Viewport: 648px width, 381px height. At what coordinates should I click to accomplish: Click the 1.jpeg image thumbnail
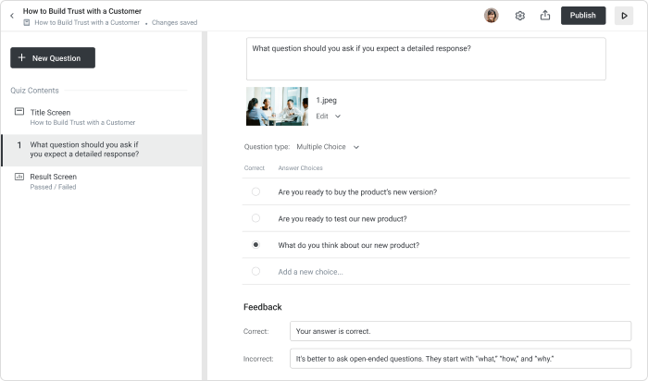[x=278, y=106]
